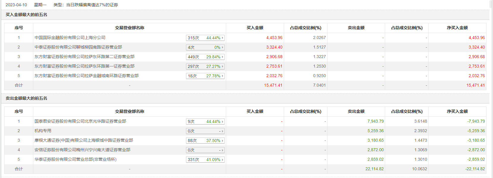493x178 pixels.
Task: Open 国泰君安证券北京光华路证券营业部 link
Action: (x=80, y=121)
